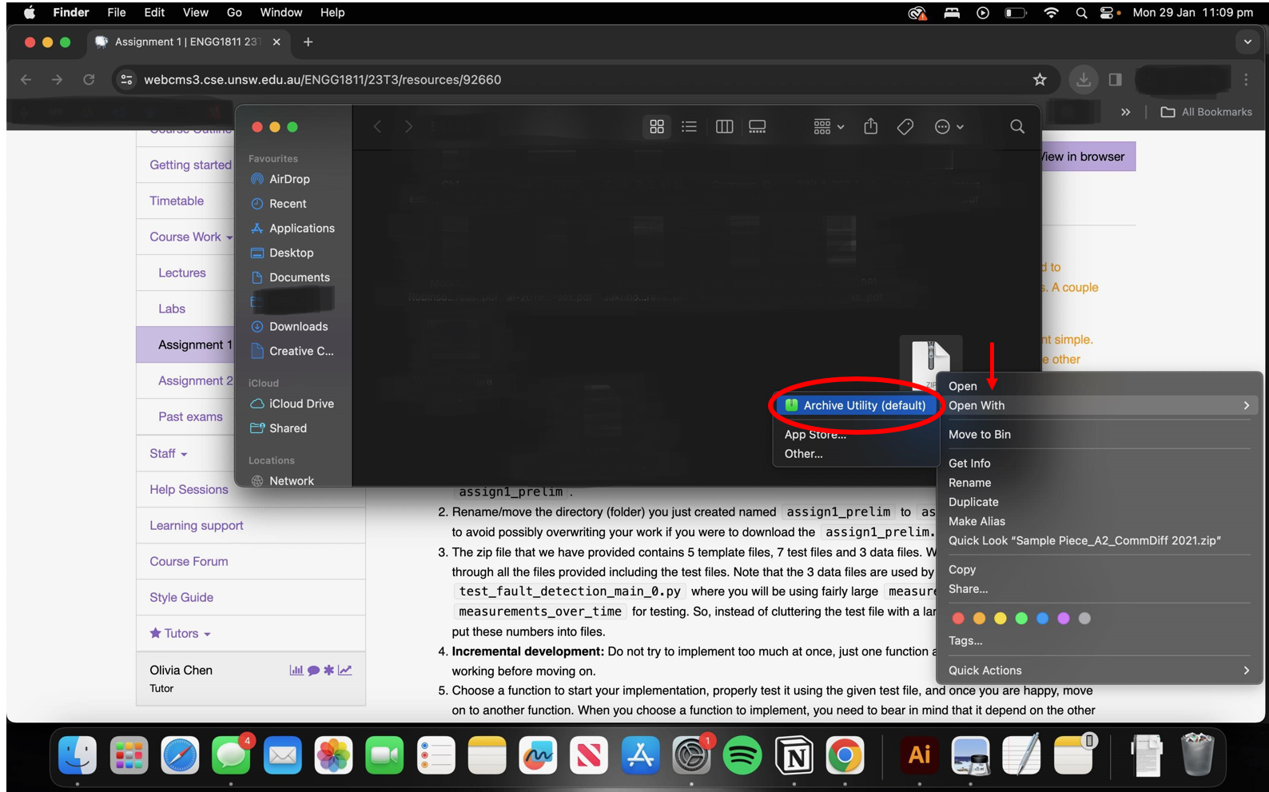Open Style Guide link

181,597
